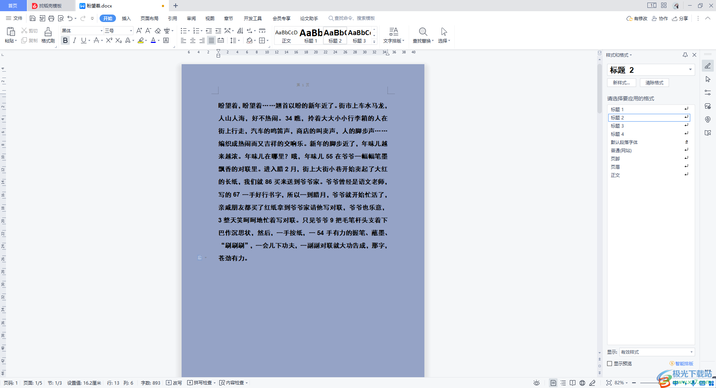Check the 显示预览 checkbox

610,363
